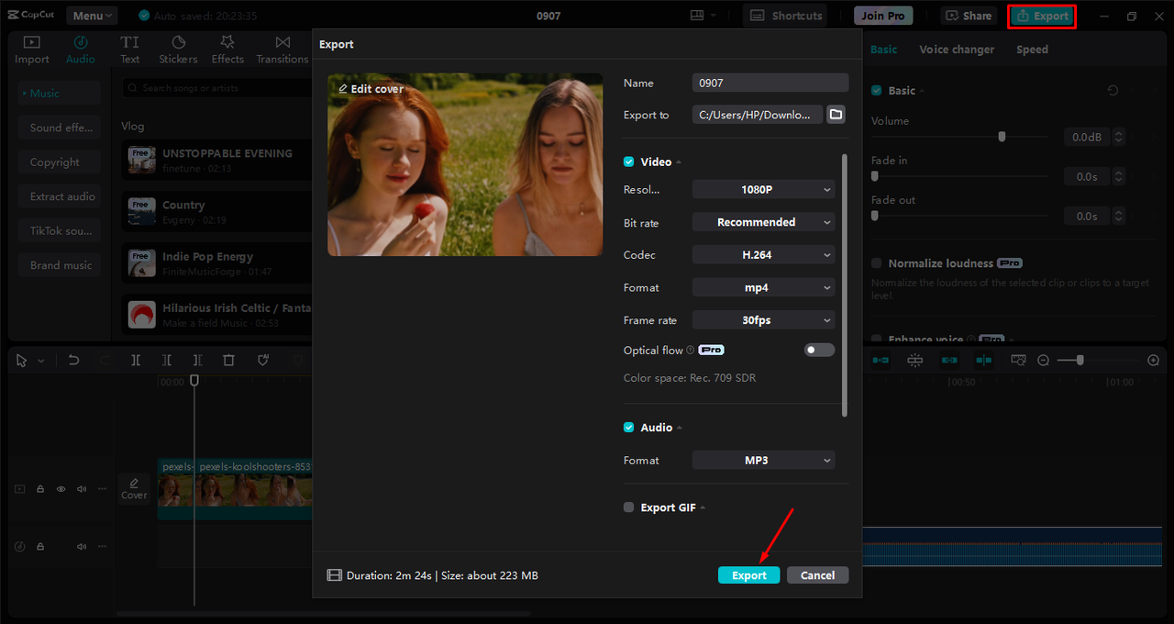The image size is (1174, 624).
Task: Lock the audio track
Action: [x=40, y=546]
